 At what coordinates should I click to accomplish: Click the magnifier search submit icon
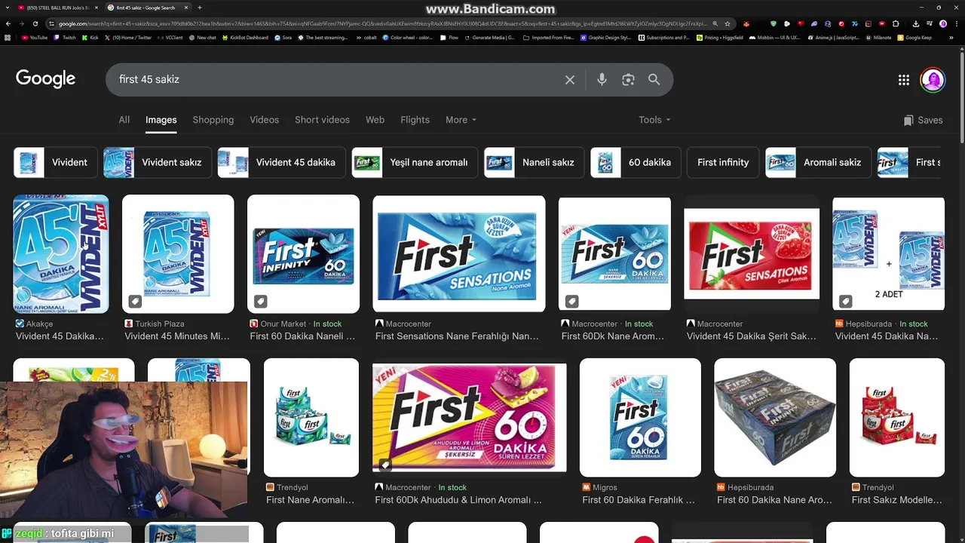coord(654,79)
